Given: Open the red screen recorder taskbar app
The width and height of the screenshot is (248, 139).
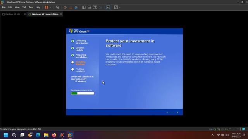Looking at the screenshot, I should [x=62, y=135].
